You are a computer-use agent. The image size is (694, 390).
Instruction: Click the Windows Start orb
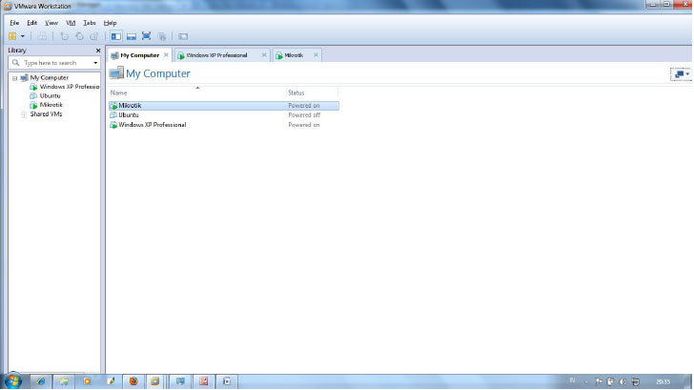(x=12, y=381)
